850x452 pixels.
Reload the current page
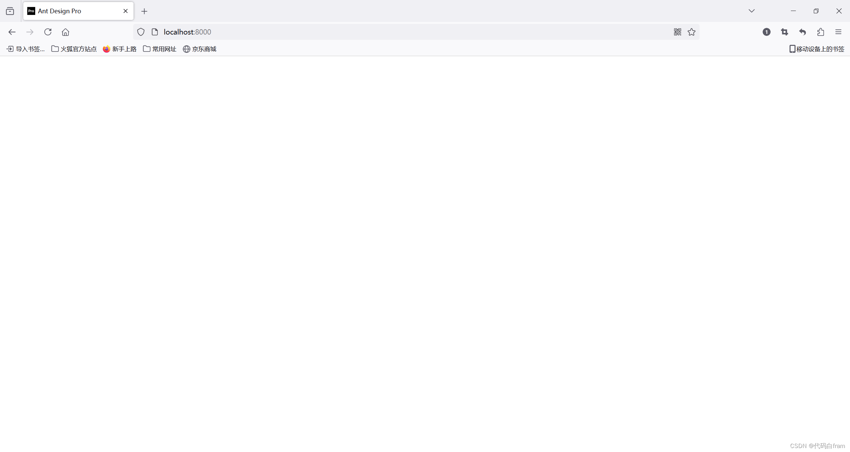48,32
